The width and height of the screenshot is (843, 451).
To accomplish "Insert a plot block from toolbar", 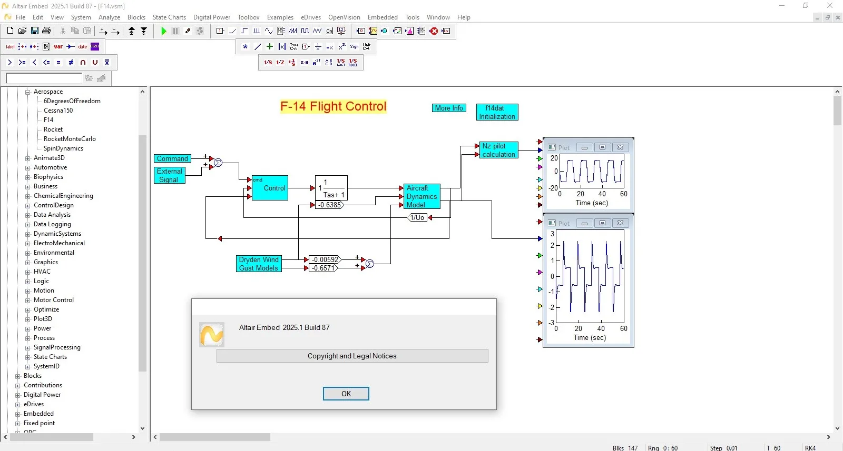I will 373,31.
